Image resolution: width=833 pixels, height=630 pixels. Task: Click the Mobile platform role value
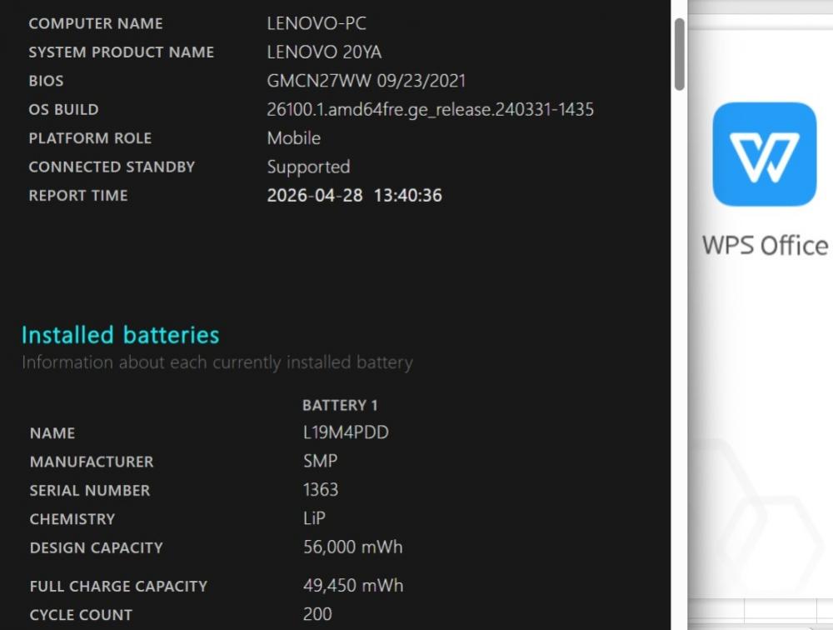click(294, 138)
